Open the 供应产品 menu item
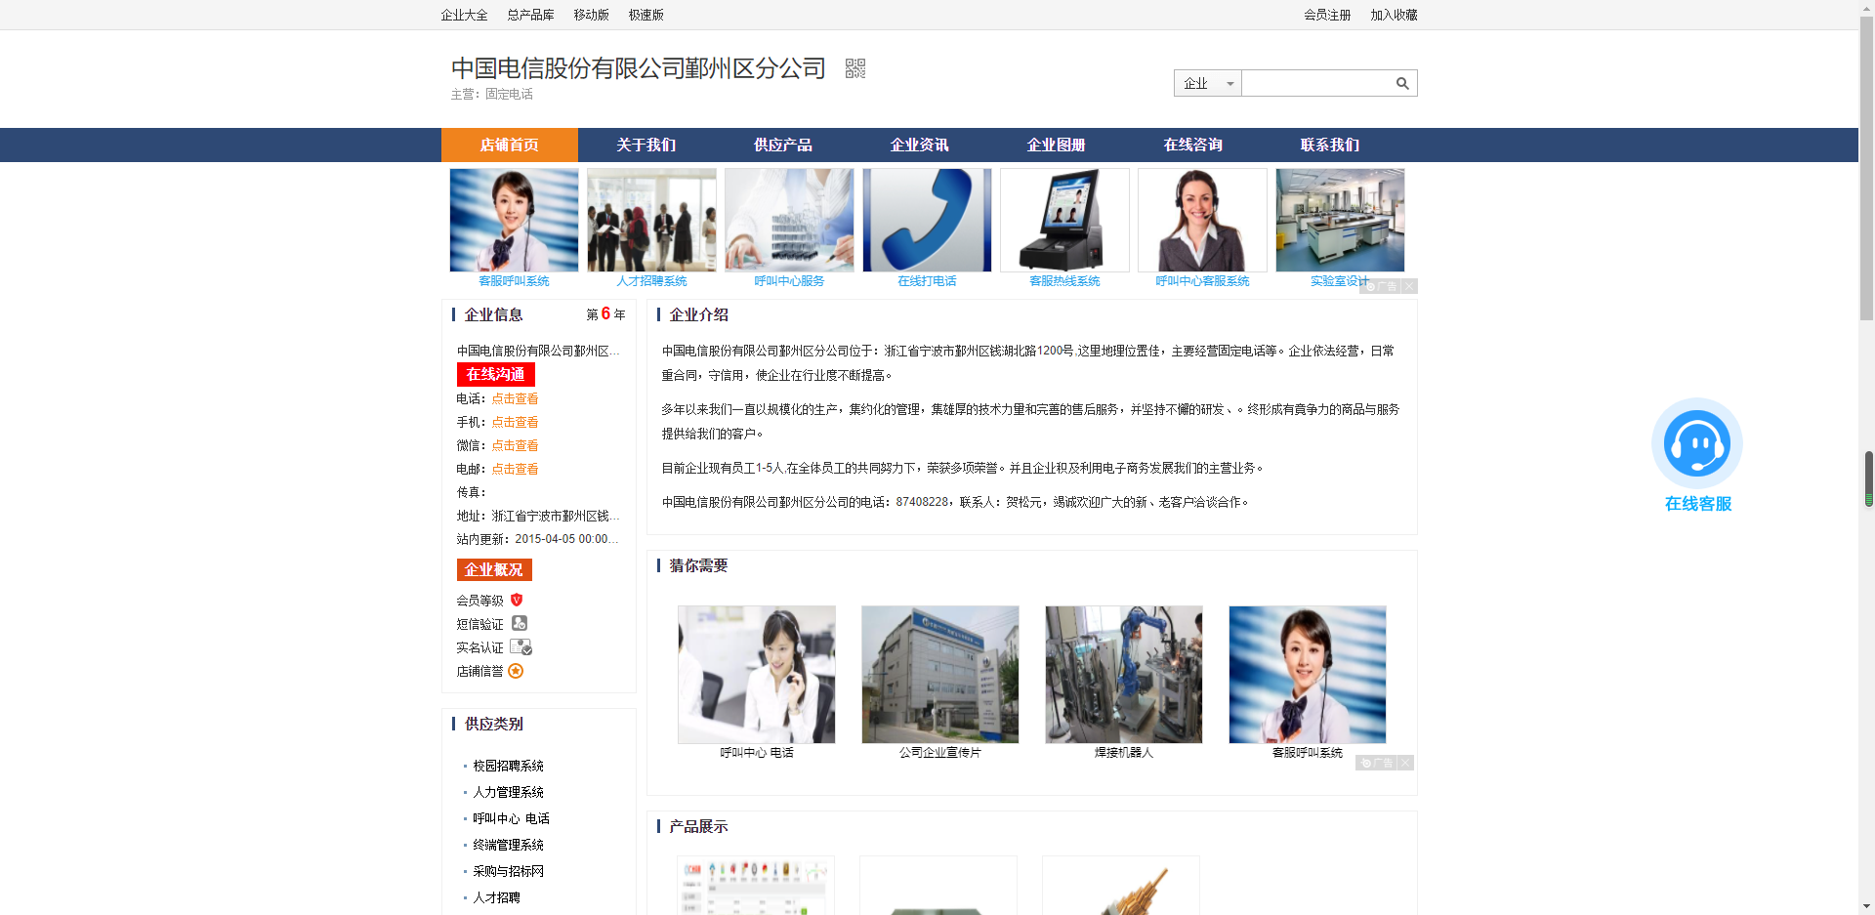 tap(783, 145)
